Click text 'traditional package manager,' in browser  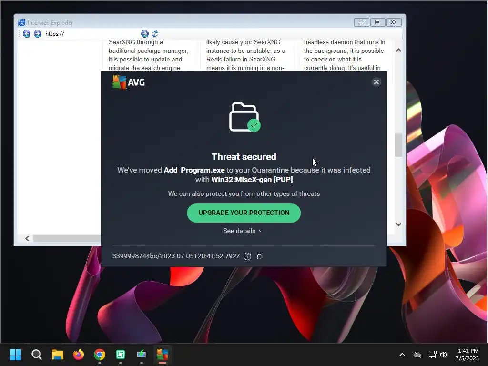point(148,51)
